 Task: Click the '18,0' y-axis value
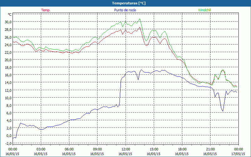(x=8, y=68)
